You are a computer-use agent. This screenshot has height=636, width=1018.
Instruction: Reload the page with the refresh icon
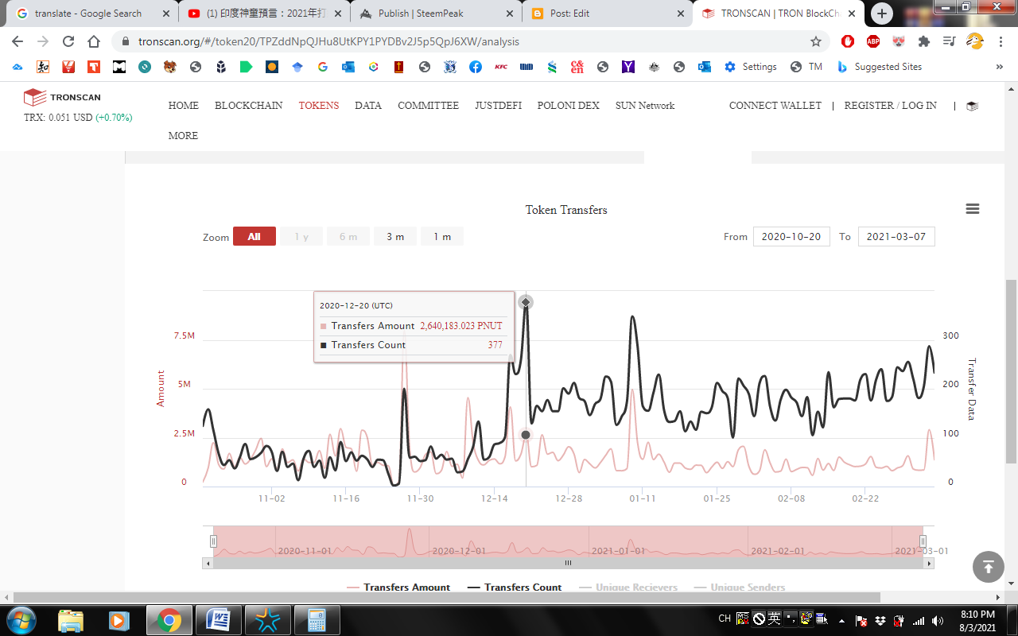[x=68, y=41]
